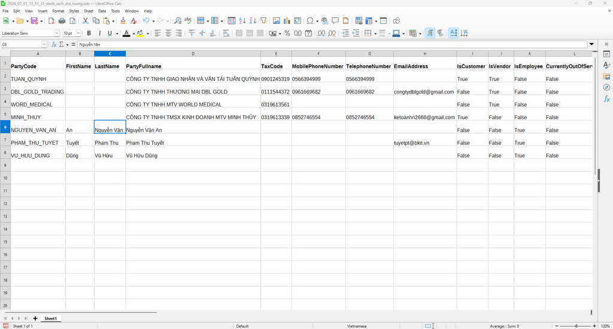Insert a pivot table icon
This screenshot has width=613, height=329.
(298, 21)
